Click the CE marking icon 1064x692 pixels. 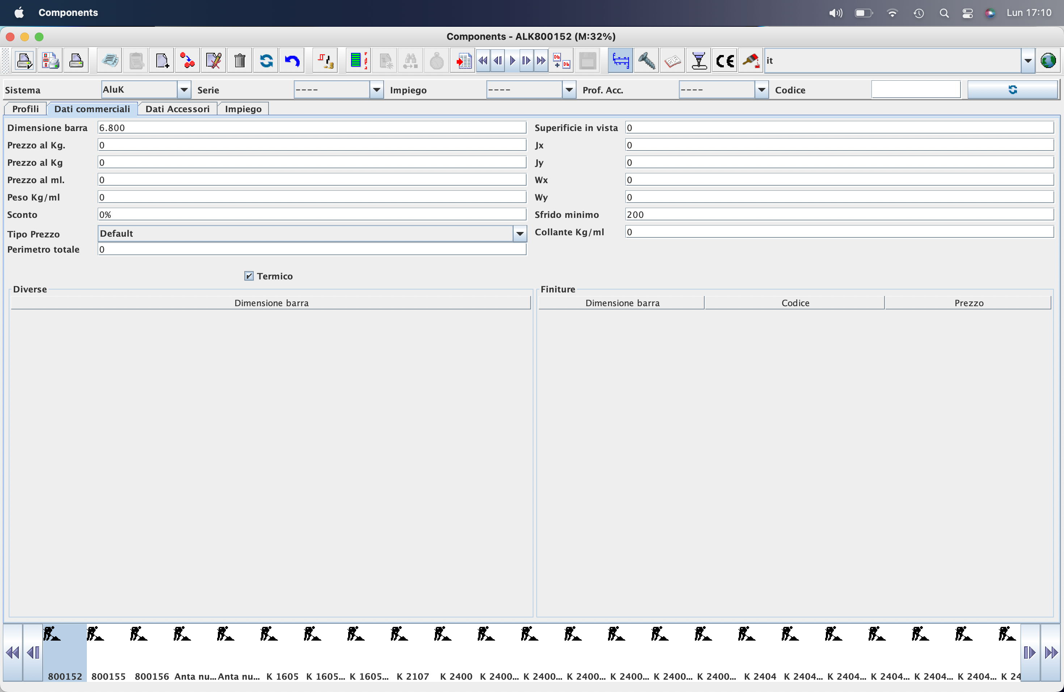click(x=725, y=60)
